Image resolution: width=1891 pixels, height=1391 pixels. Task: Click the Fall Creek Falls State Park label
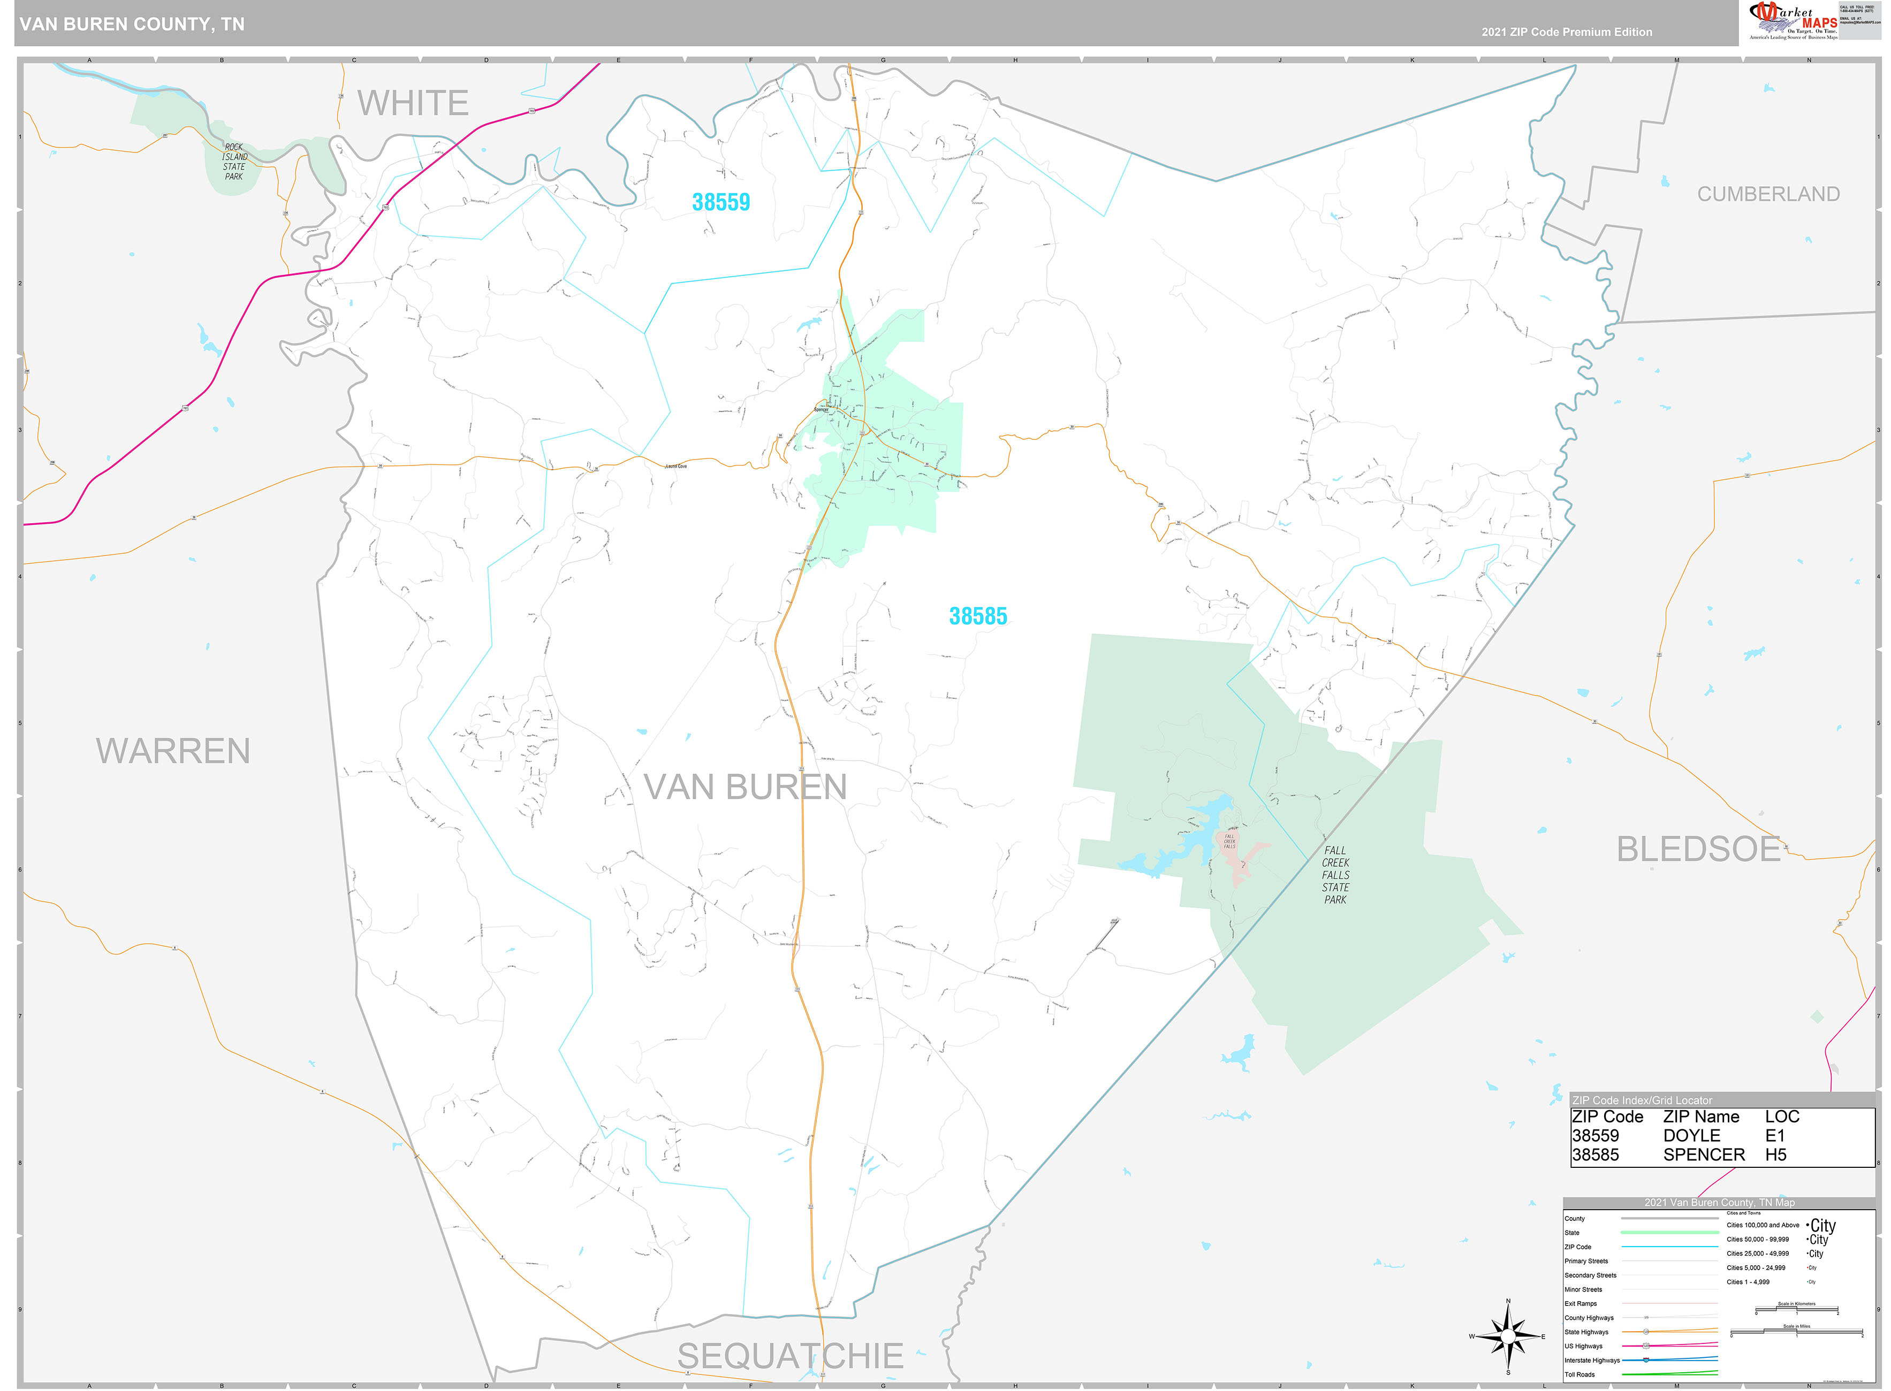pyautogui.click(x=1335, y=876)
